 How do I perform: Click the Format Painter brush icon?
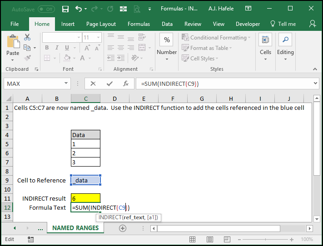point(27,58)
